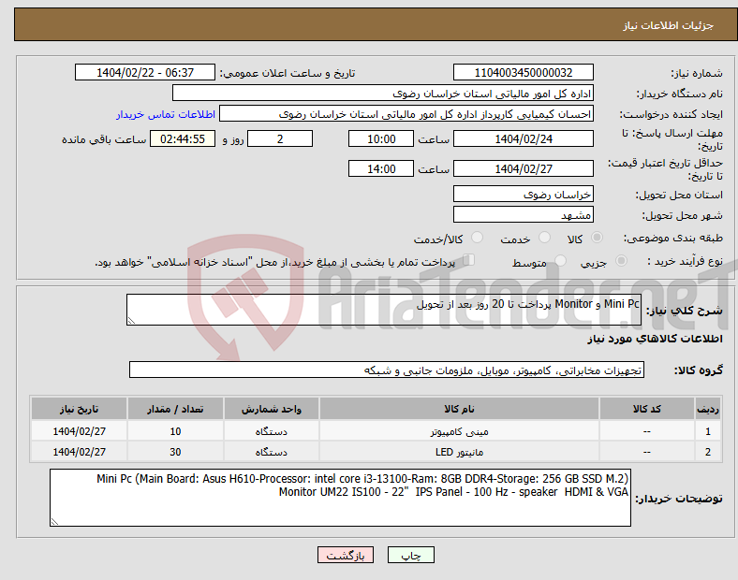This screenshot has height=580, width=738.
Task: Click the remaining days field showing 2
Action: tap(280, 138)
